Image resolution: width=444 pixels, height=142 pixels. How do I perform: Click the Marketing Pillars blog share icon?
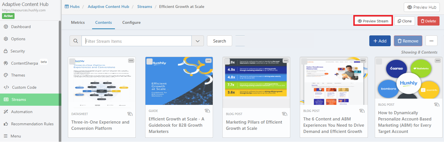pos(284,114)
